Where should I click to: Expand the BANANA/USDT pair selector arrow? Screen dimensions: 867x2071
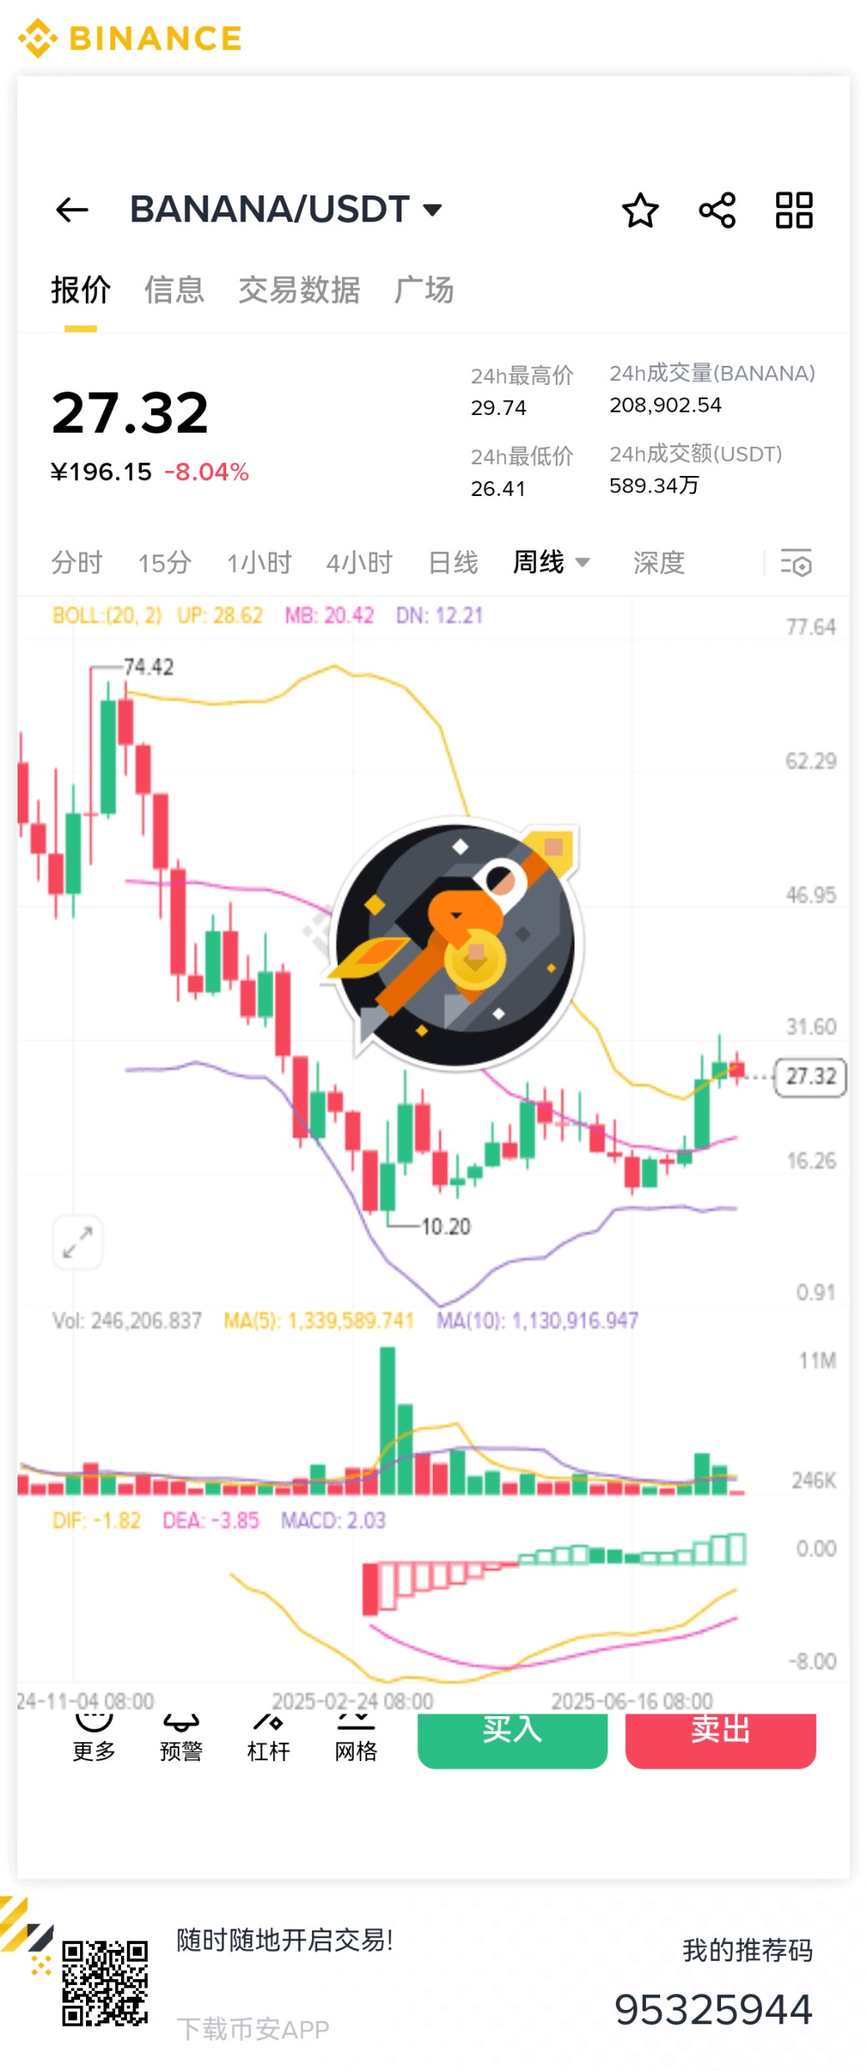[x=432, y=210]
